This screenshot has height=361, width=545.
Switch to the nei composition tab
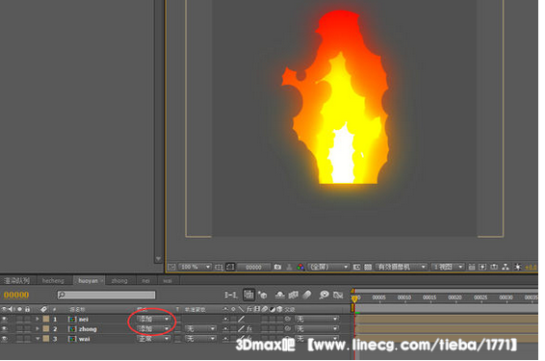[146, 280]
